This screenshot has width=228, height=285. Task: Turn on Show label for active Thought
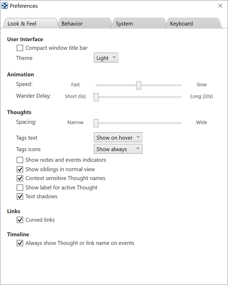[20, 188]
